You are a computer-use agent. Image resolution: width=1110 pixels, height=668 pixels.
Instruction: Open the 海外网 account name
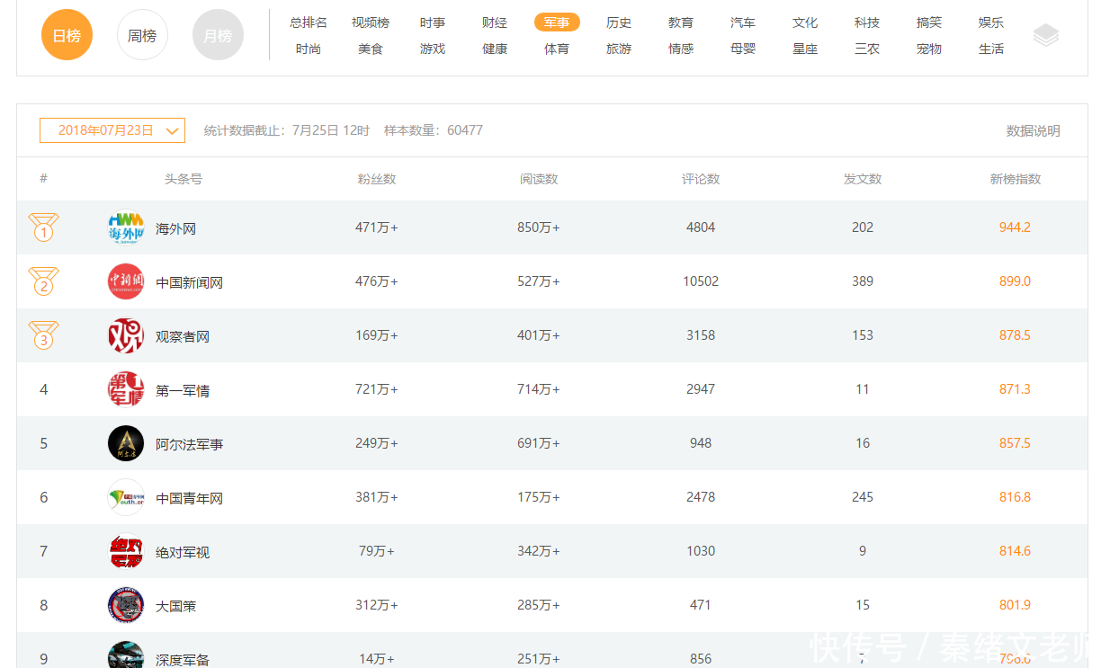[175, 228]
